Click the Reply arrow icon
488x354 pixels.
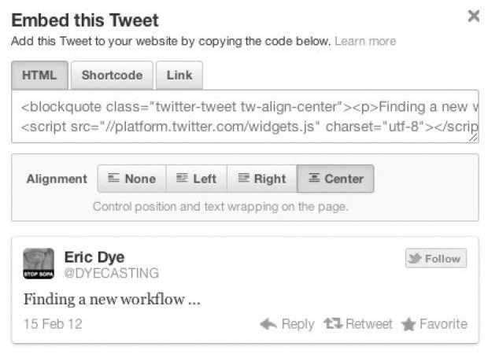tap(268, 324)
